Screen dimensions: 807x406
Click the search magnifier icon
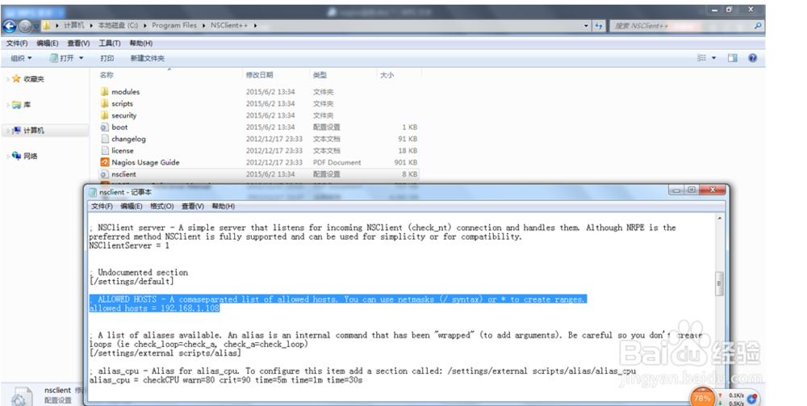(x=758, y=26)
